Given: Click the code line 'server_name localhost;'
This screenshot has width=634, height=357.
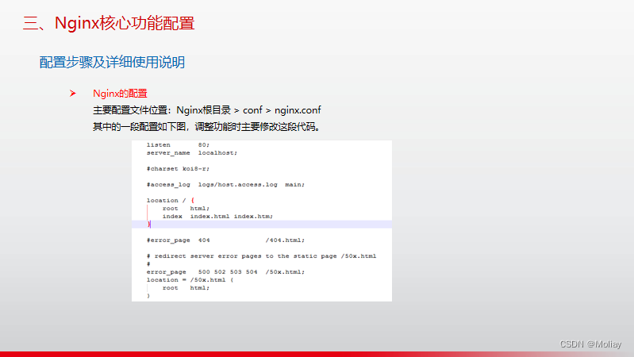Looking at the screenshot, I should click(192, 153).
